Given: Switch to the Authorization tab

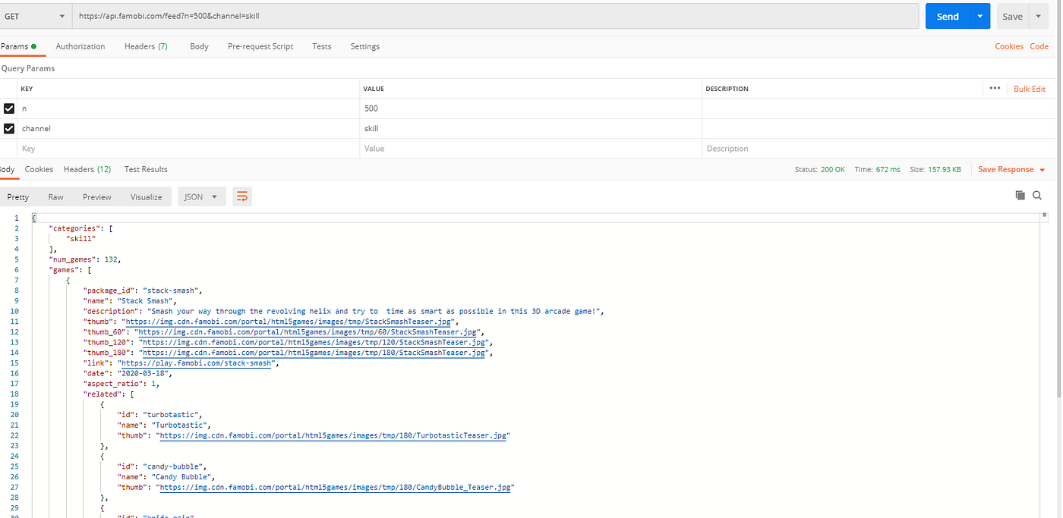Looking at the screenshot, I should (x=80, y=46).
